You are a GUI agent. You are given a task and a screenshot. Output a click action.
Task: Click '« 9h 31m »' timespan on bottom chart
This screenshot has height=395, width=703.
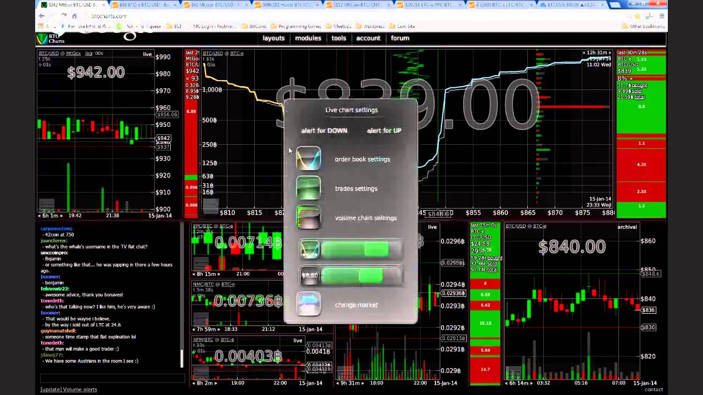pos(350,383)
